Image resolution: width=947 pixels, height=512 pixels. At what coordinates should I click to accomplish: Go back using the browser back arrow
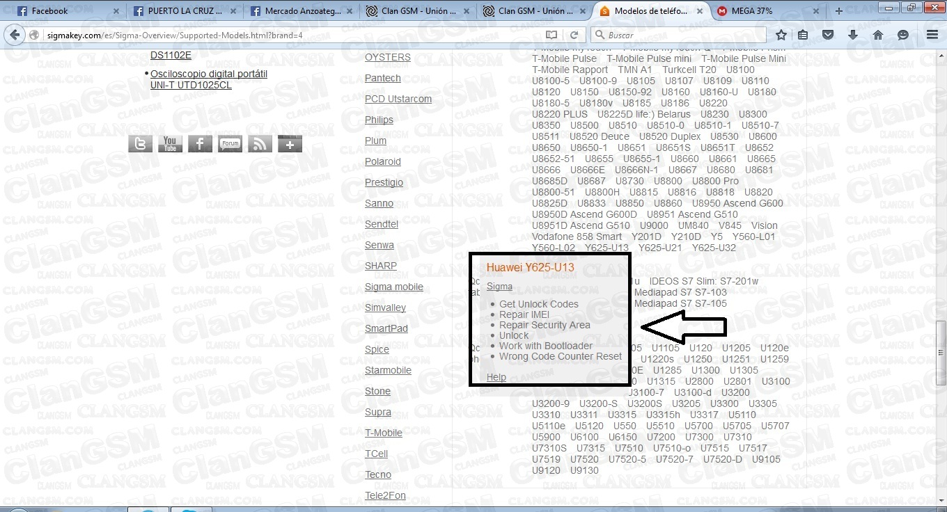tap(13, 35)
